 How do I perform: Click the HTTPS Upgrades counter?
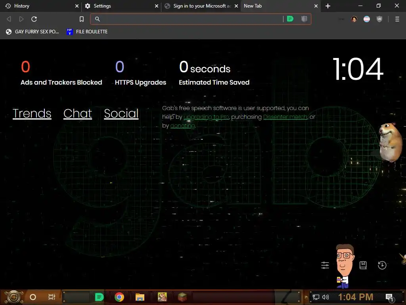coord(141,73)
